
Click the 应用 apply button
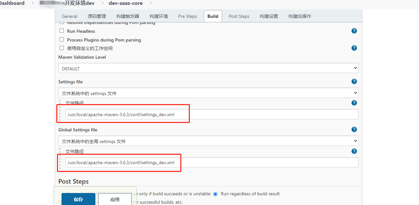click(115, 199)
